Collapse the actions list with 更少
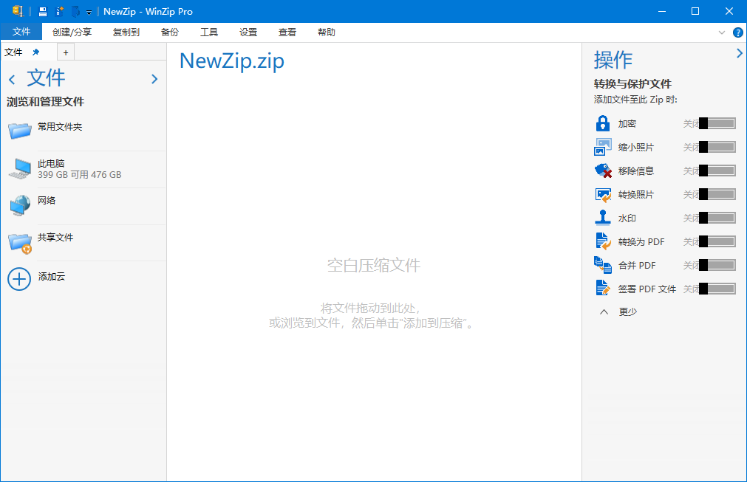 tap(619, 311)
